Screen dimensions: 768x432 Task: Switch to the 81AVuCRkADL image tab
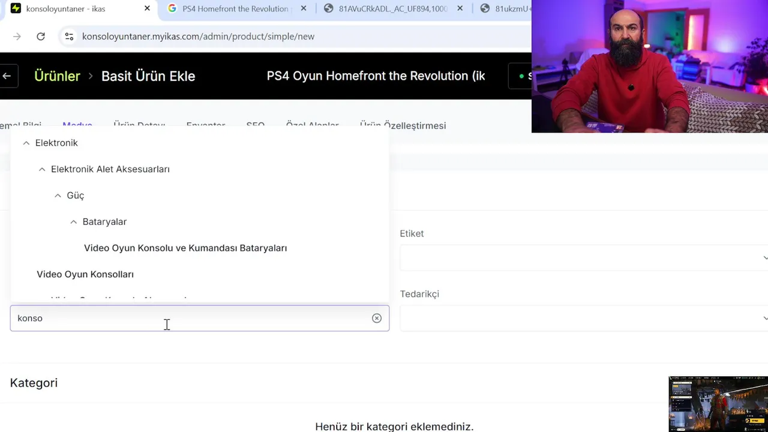pos(393,8)
